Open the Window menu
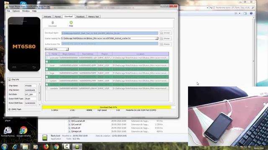This screenshot has width=268, height=150. [26, 11]
